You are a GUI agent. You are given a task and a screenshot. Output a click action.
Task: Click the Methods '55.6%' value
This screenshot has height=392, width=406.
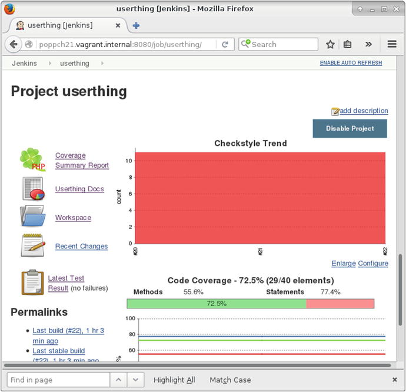[194, 292]
